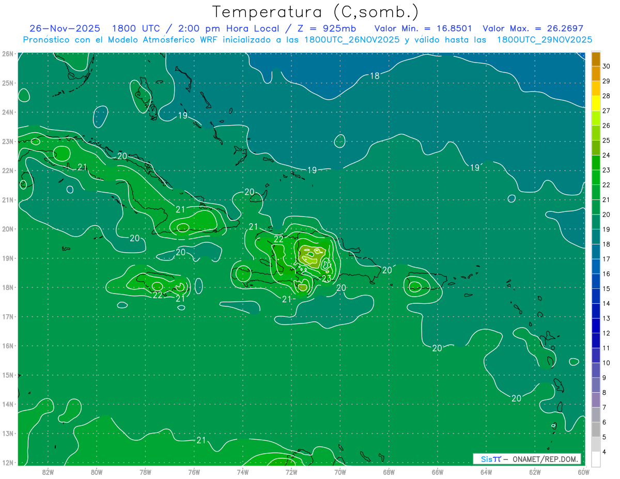Screen dimensions: 620x479
Task: Click the 60W longitude axis label
Action: [583, 471]
